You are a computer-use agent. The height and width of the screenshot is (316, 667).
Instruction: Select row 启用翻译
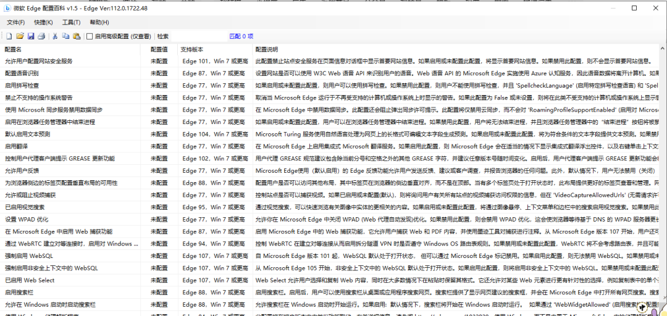(330, 146)
